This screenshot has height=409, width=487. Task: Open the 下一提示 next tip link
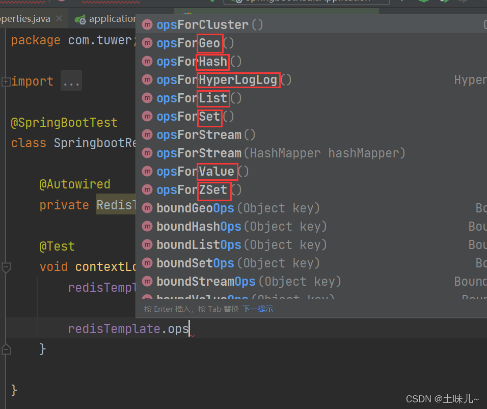[257, 309]
